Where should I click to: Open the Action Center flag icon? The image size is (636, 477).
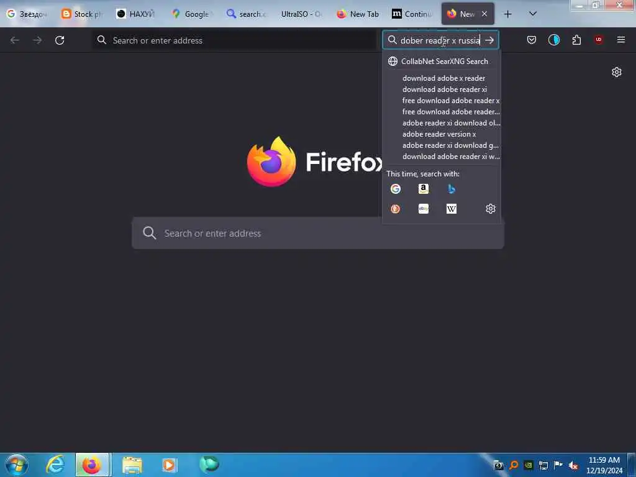pyautogui.click(x=558, y=465)
